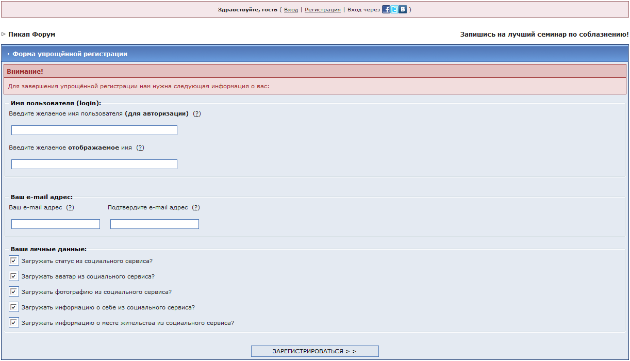The image size is (630, 361).
Task: Toggle load residence info from social service
Action: click(x=14, y=322)
